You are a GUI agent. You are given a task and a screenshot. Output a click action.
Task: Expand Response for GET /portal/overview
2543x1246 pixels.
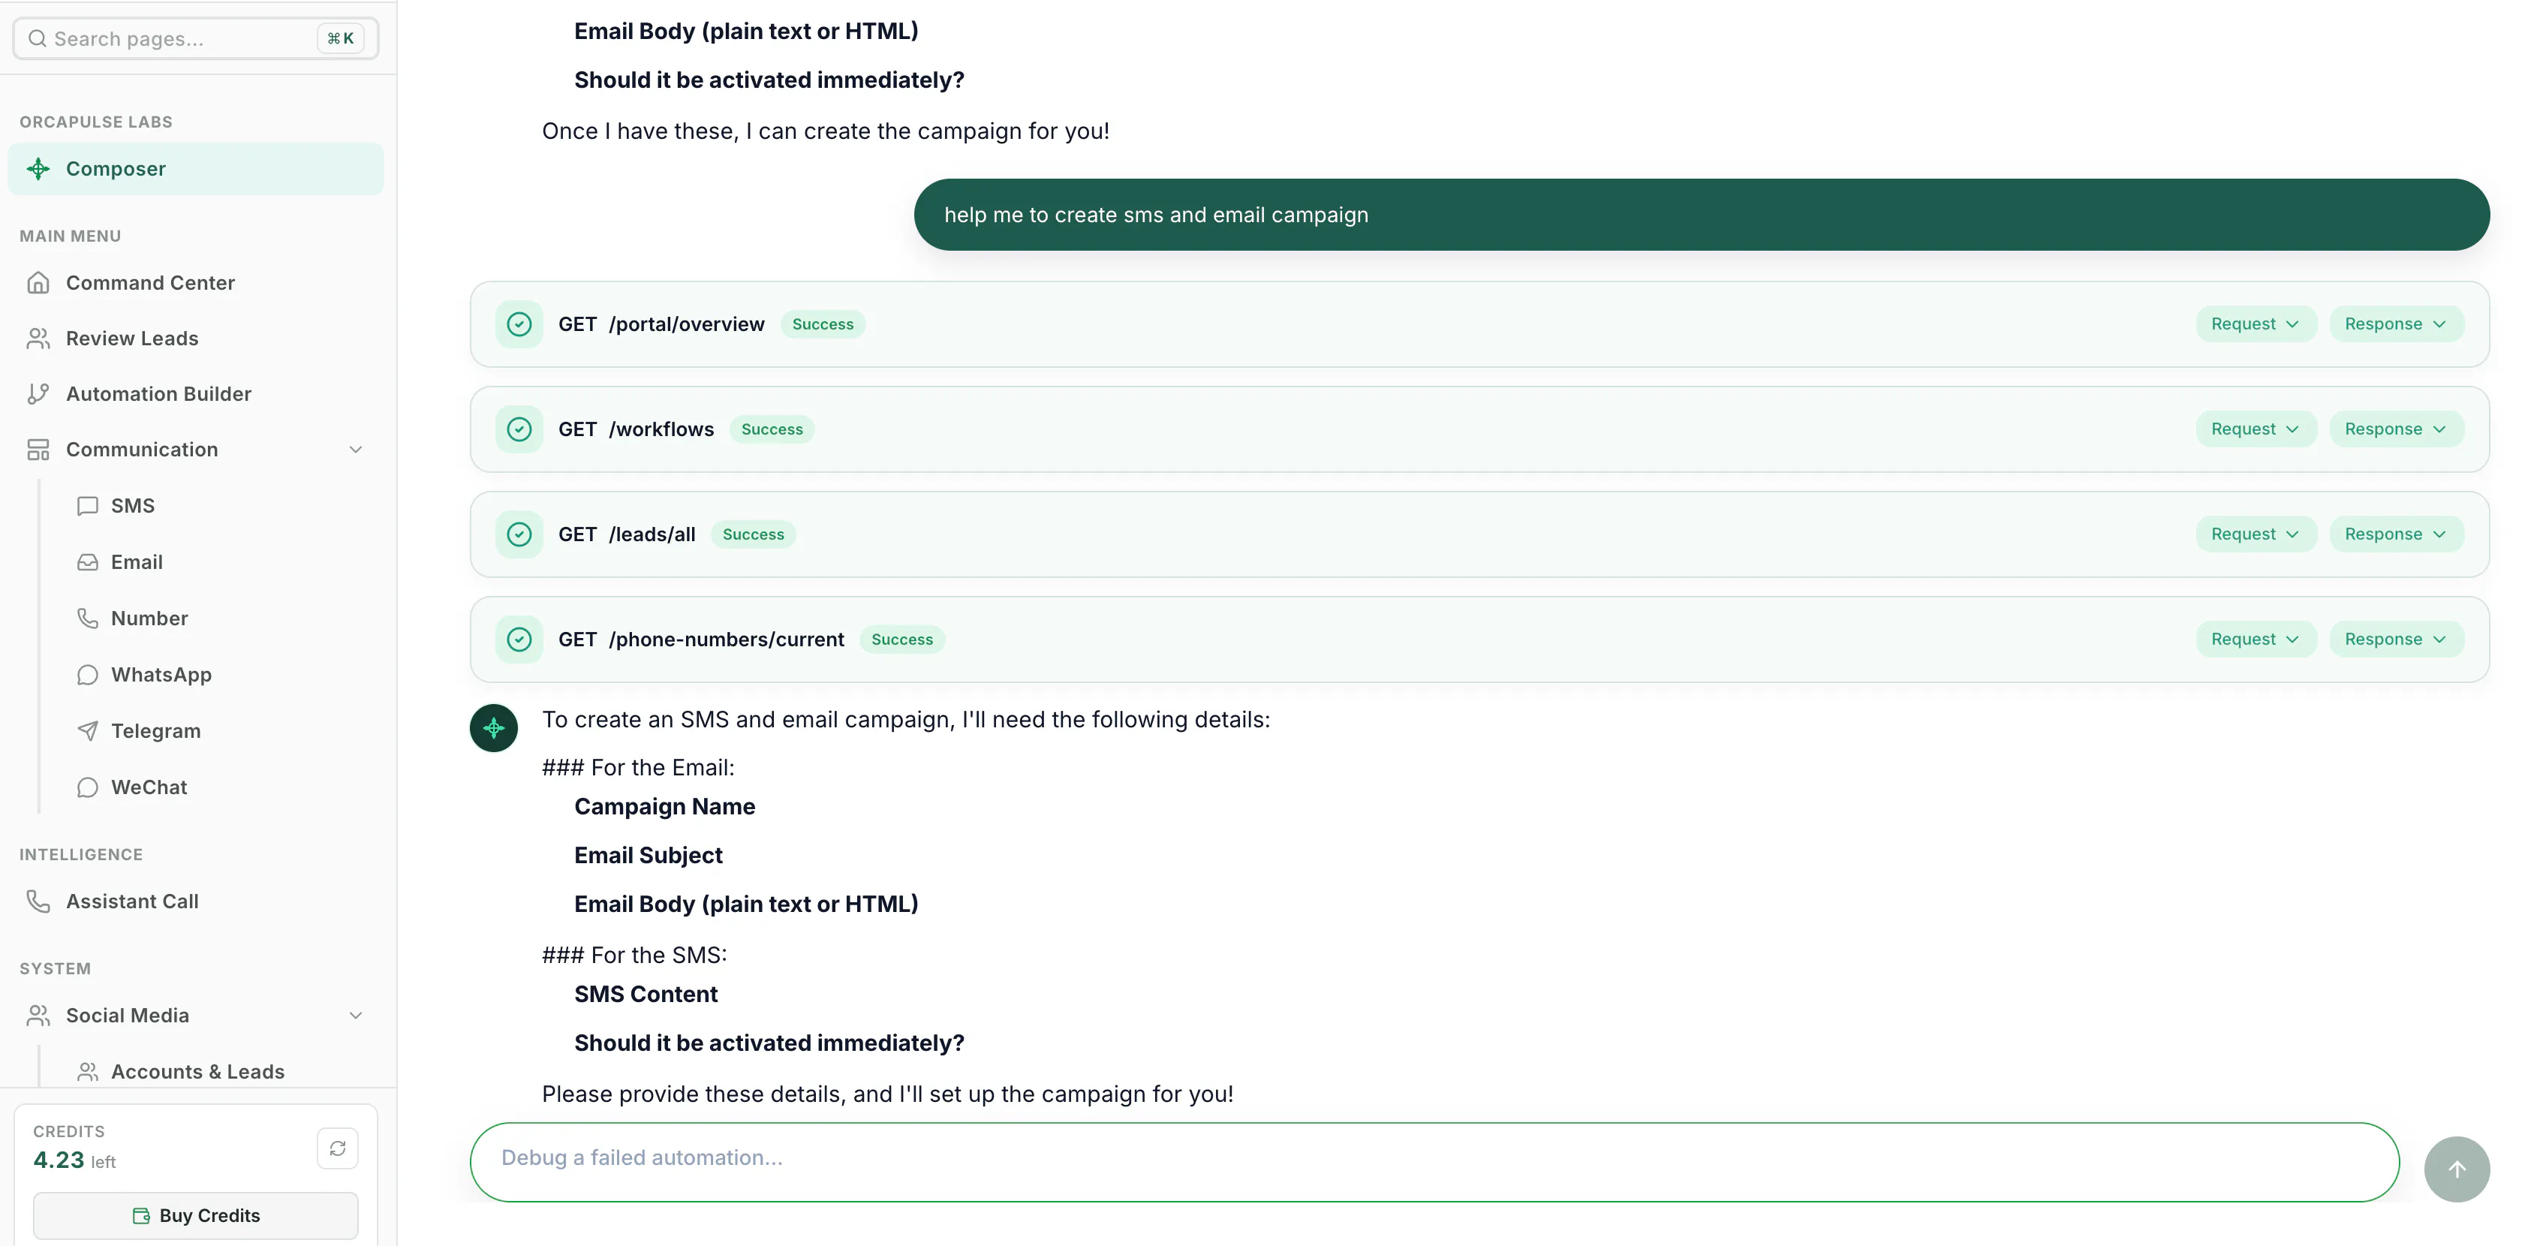[x=2396, y=324]
